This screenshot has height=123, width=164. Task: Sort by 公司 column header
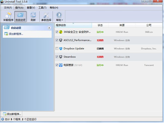149,25
